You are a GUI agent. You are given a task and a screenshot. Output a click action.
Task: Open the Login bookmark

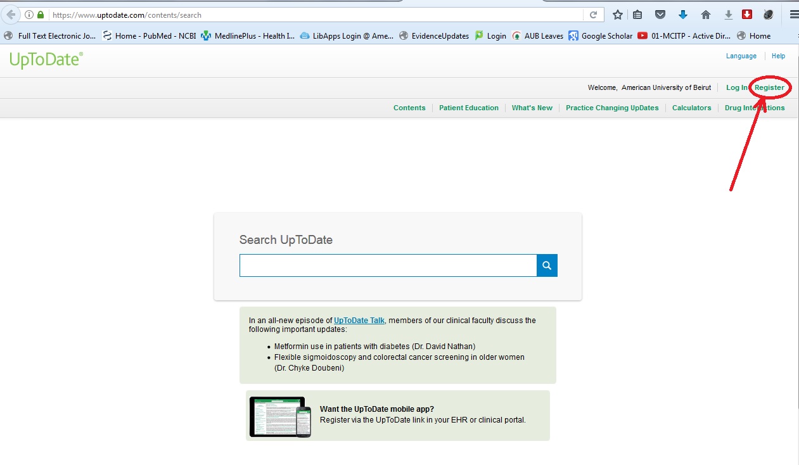490,36
